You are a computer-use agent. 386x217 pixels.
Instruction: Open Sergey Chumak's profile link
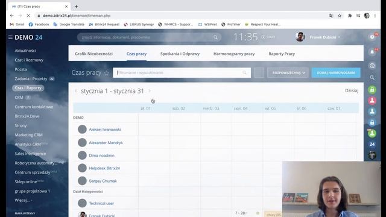(x=103, y=181)
